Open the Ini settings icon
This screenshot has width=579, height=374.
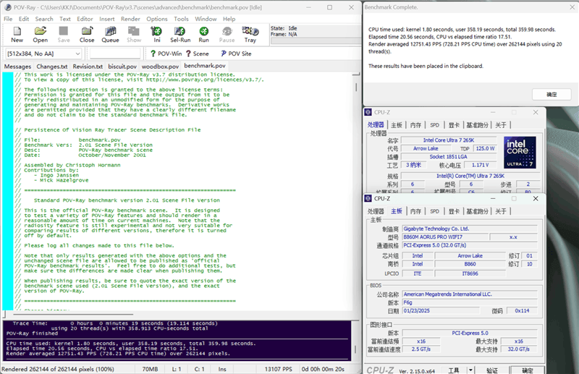(x=157, y=35)
